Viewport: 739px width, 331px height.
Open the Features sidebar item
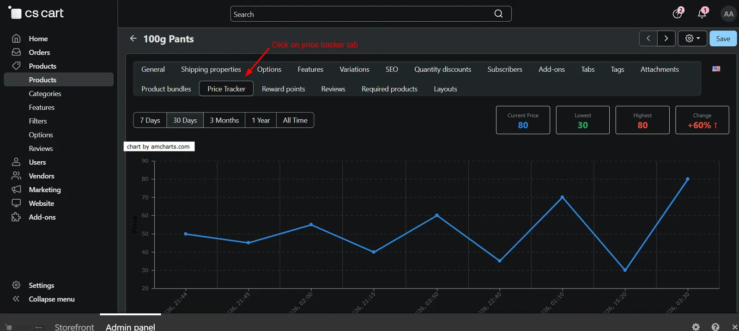coord(42,107)
